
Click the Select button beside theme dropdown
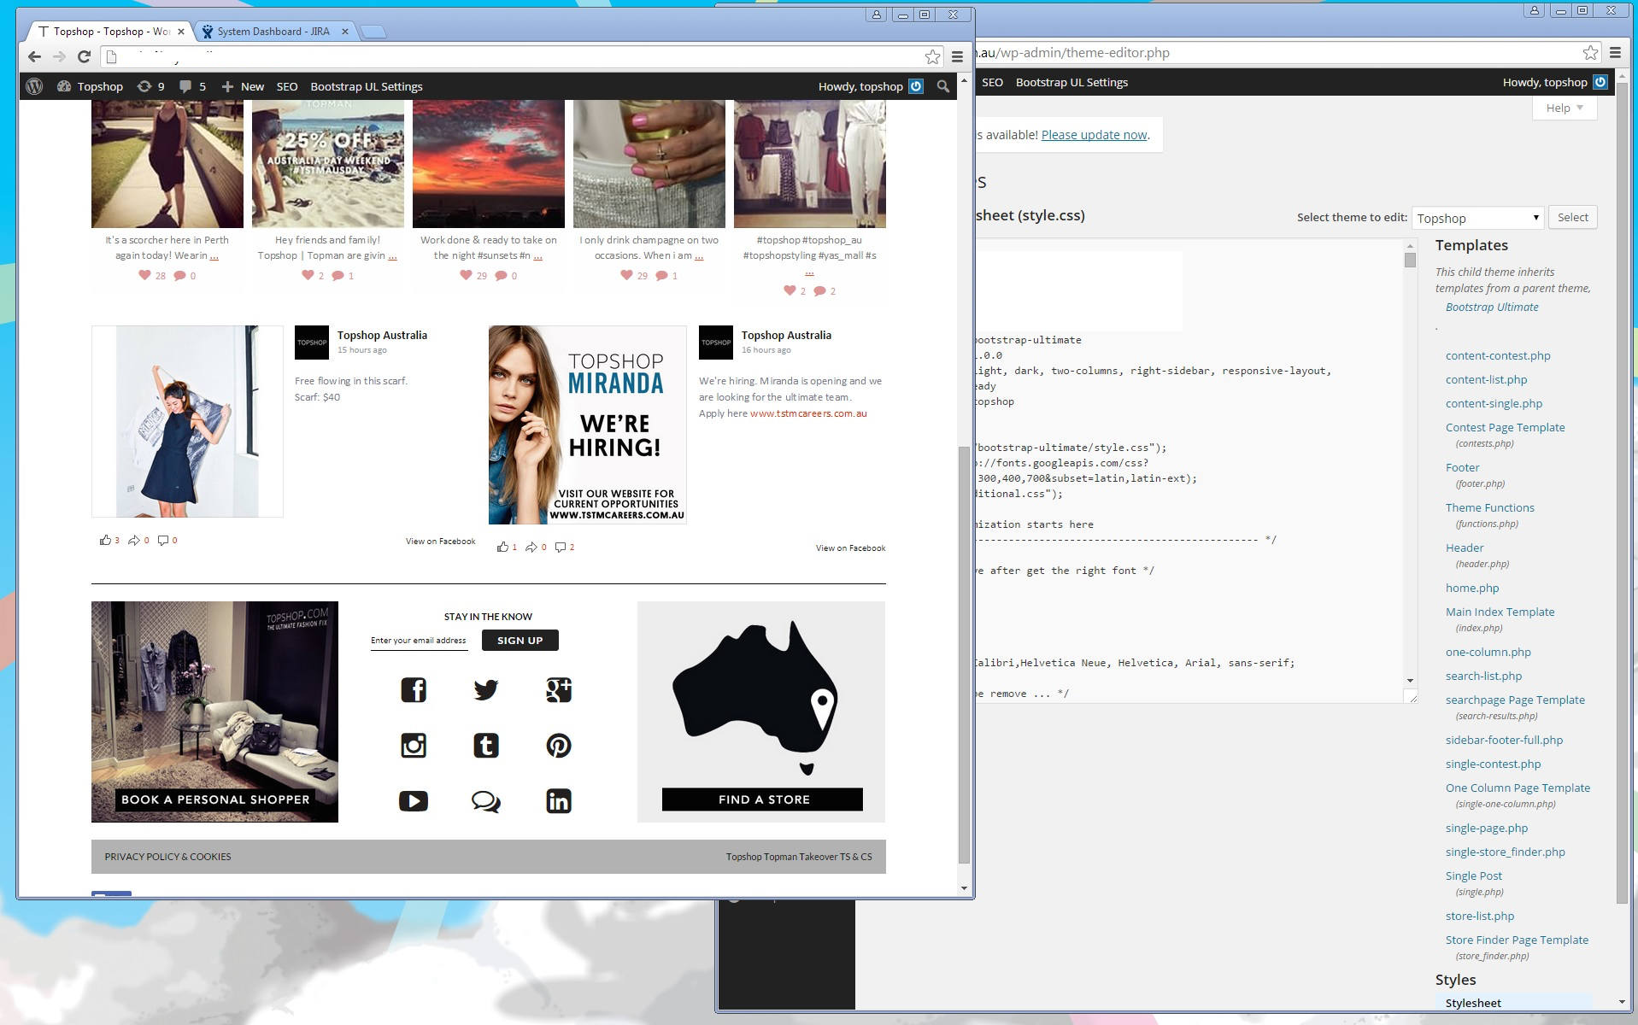pyautogui.click(x=1572, y=217)
